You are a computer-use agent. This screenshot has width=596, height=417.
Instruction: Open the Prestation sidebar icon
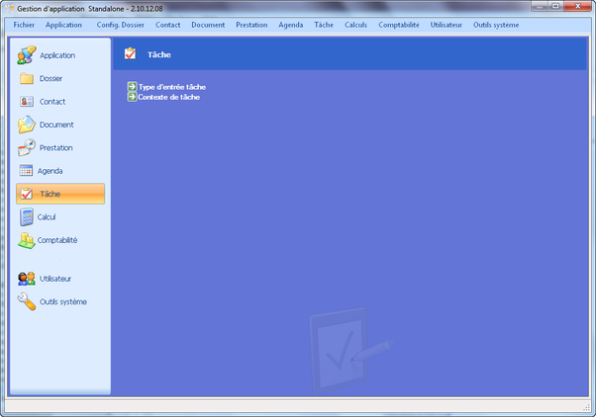(27, 147)
